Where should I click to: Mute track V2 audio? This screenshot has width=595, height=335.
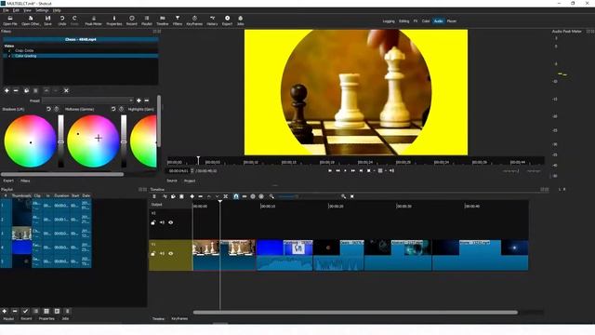point(162,222)
